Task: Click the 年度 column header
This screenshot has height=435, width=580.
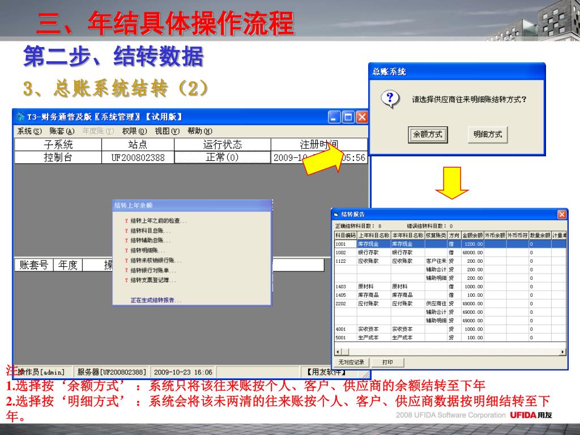Action: click(x=68, y=265)
